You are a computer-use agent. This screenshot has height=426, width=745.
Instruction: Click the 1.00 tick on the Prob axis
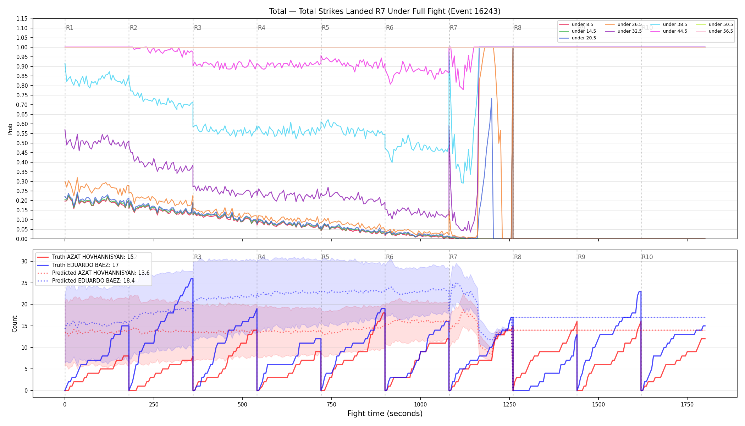pos(22,47)
